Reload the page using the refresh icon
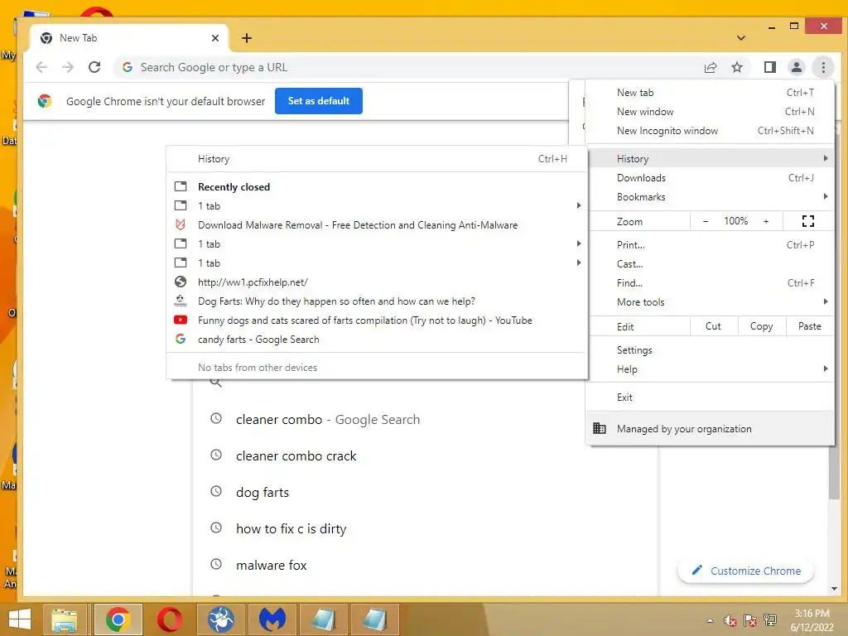Image resolution: width=848 pixels, height=636 pixels. pos(94,67)
